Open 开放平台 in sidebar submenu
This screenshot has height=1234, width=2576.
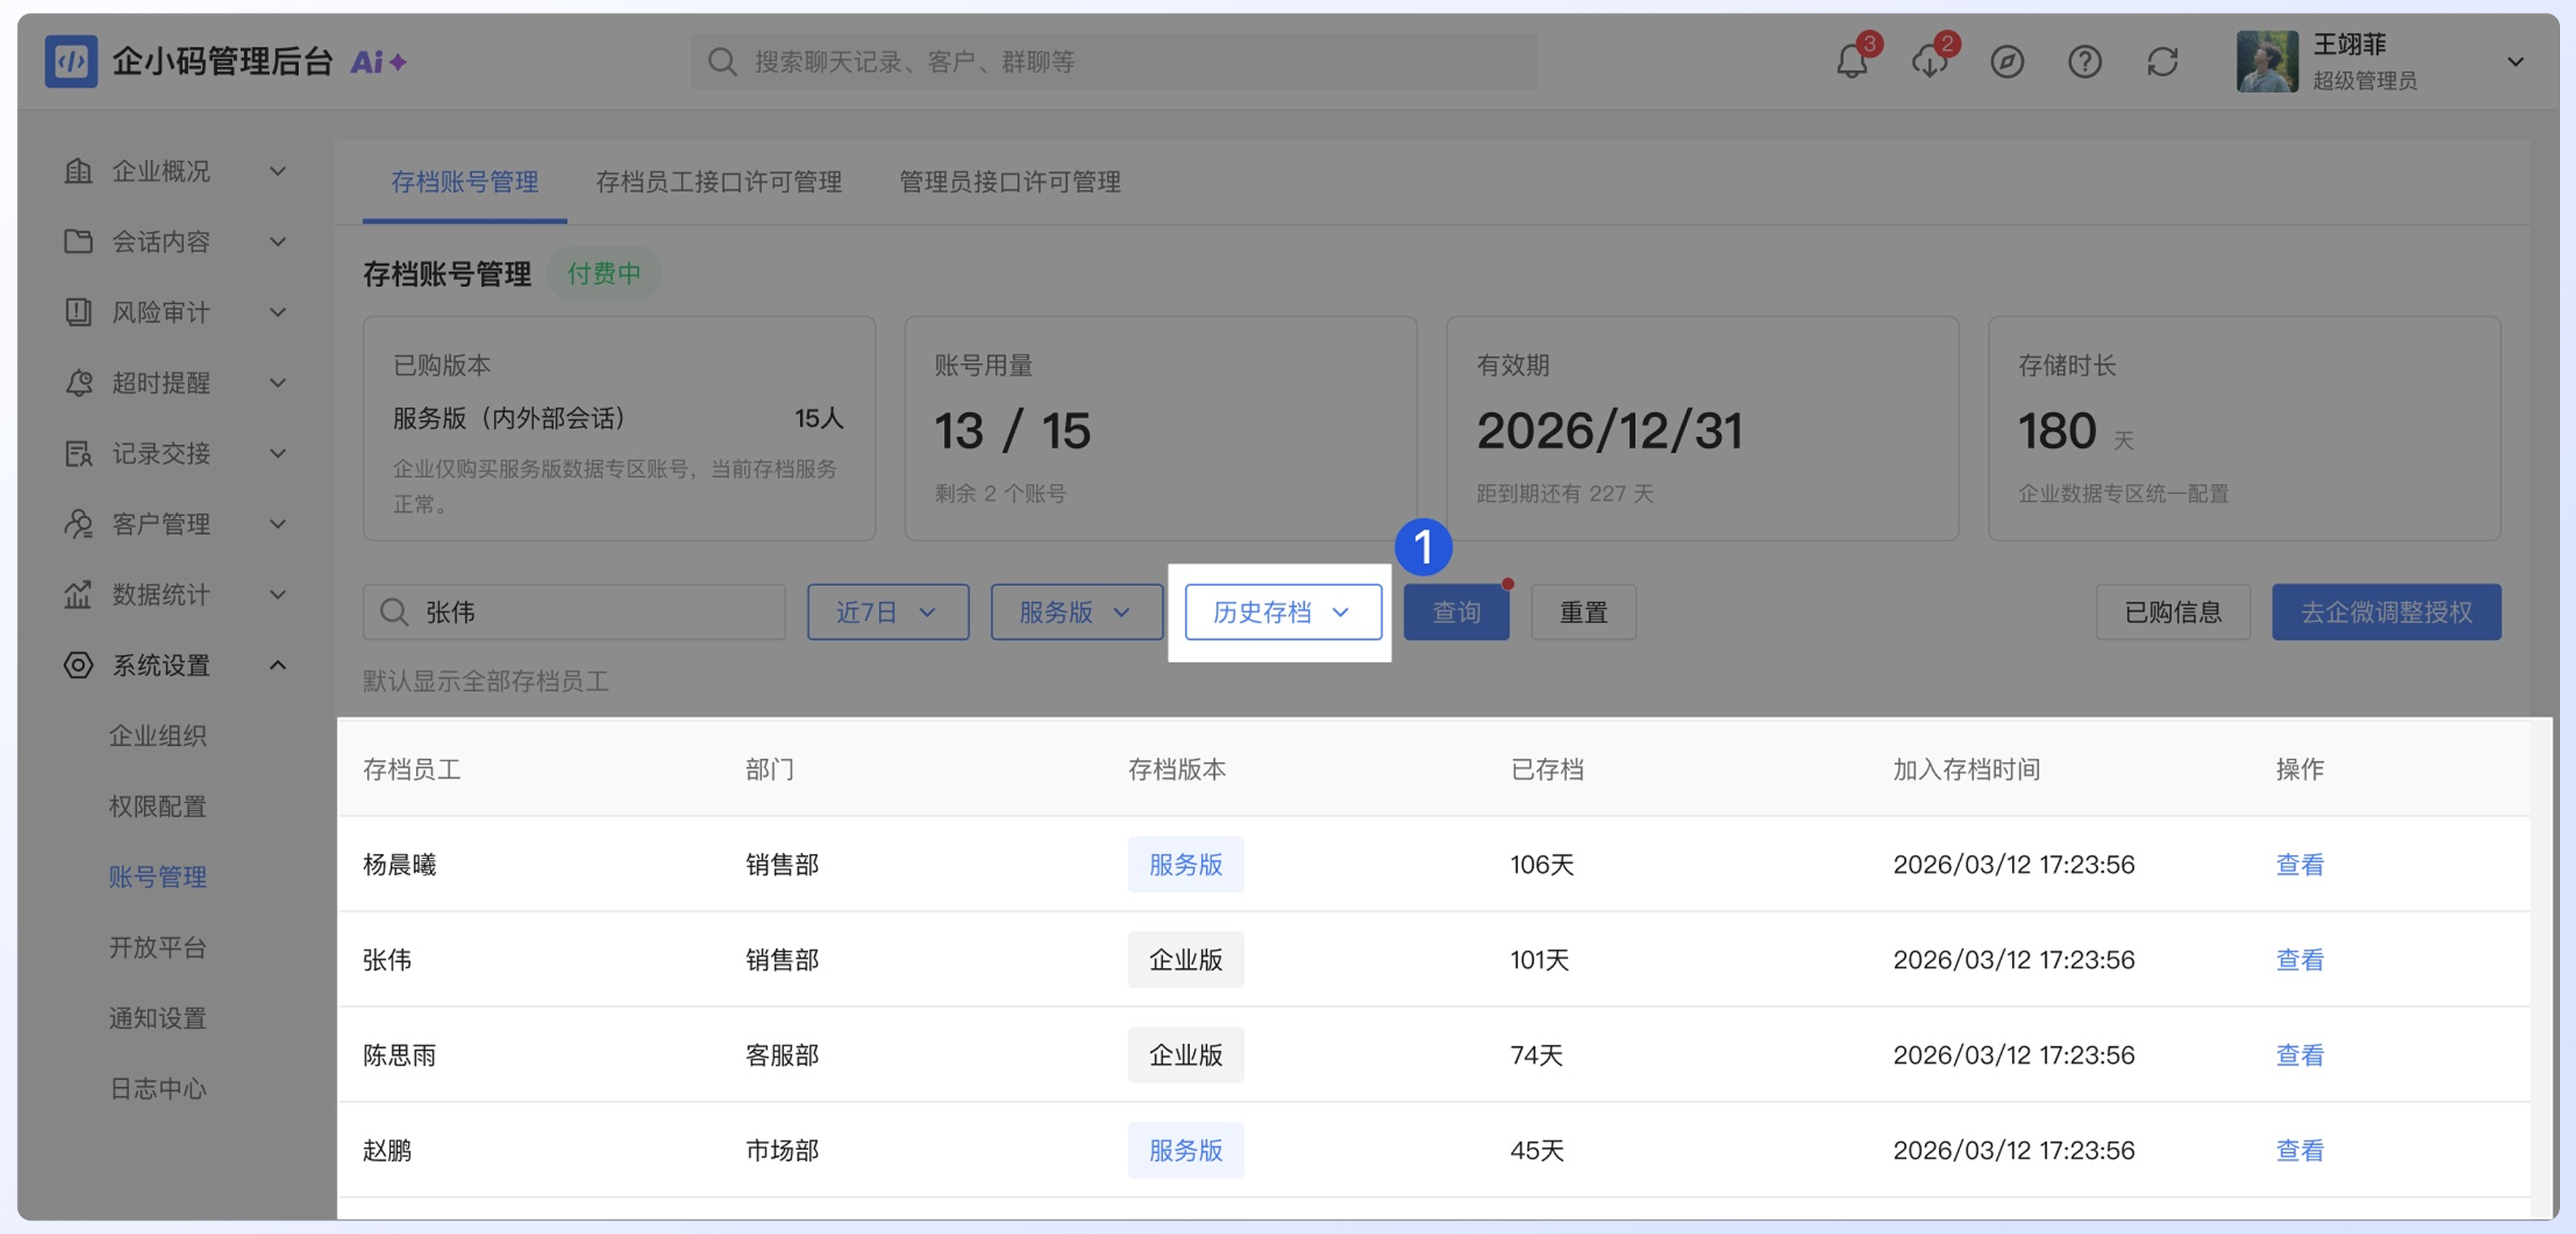[x=158, y=948]
